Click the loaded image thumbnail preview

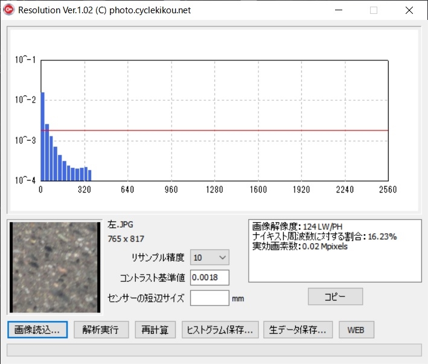[x=55, y=267]
